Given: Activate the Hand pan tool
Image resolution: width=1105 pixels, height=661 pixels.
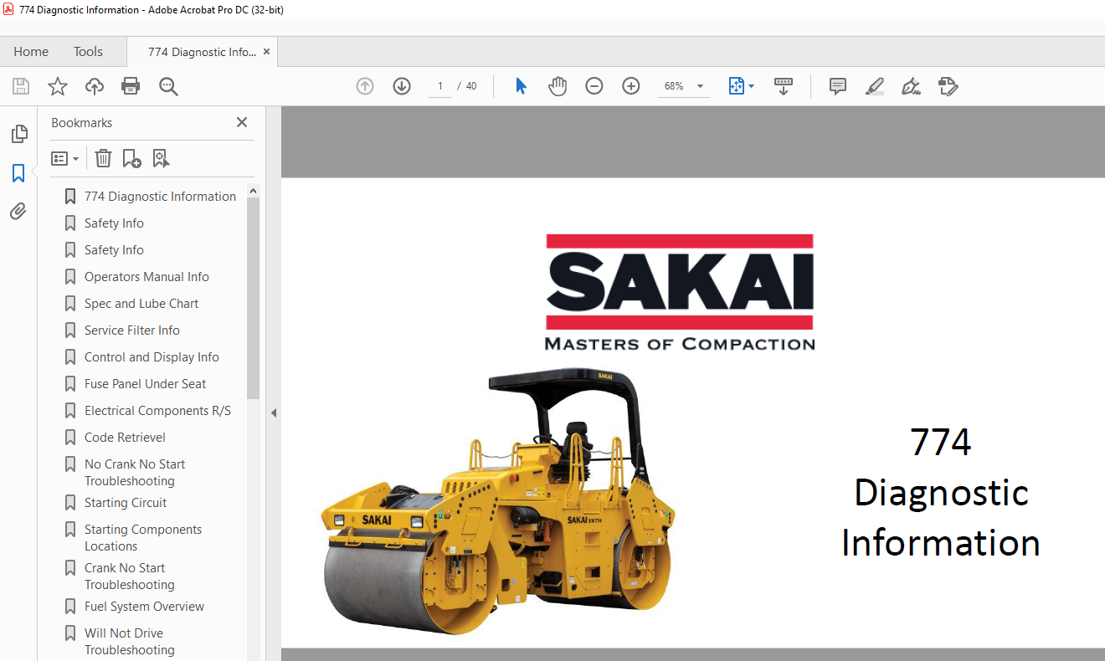Looking at the screenshot, I should click(x=558, y=86).
